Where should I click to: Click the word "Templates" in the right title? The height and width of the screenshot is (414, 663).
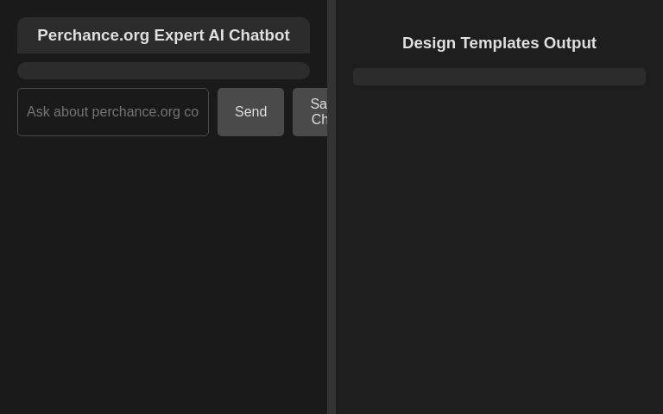(500, 43)
